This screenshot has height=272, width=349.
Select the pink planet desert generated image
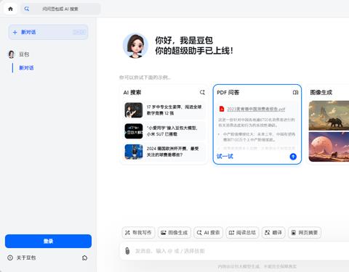(329, 147)
